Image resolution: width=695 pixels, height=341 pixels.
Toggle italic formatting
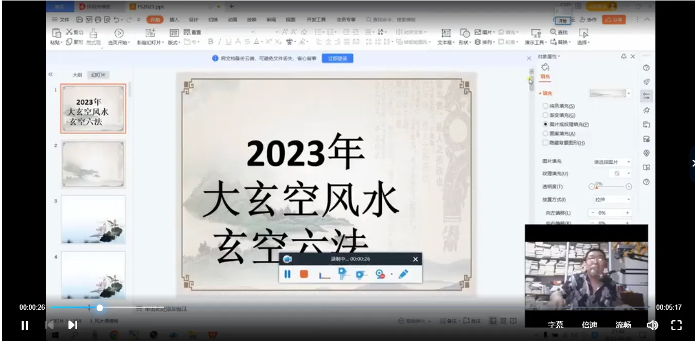pos(220,42)
